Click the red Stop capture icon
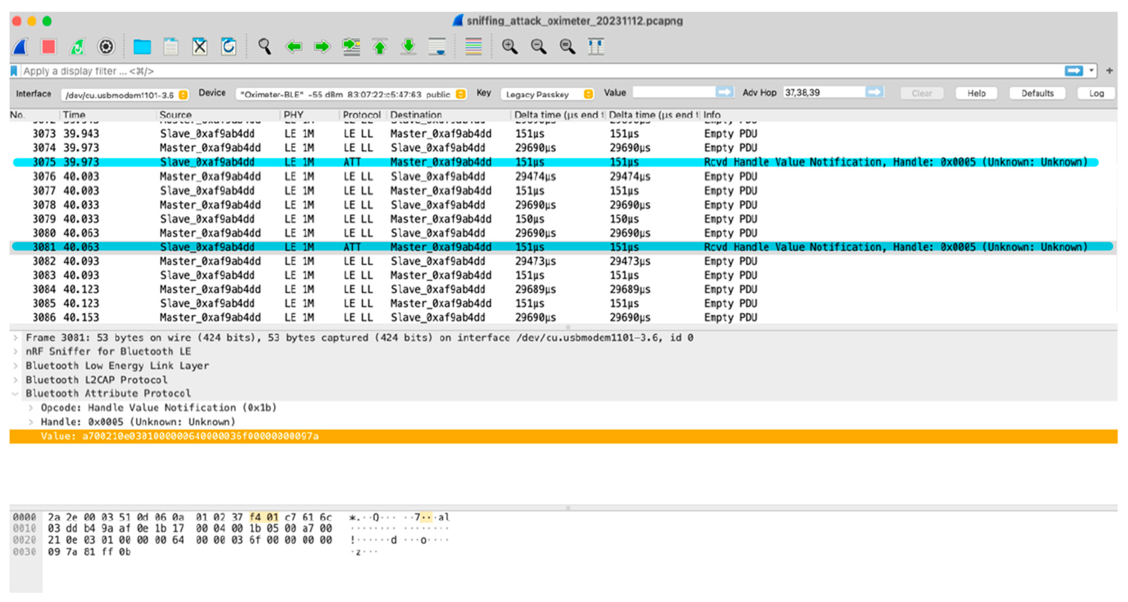This screenshot has width=1128, height=602. [48, 46]
